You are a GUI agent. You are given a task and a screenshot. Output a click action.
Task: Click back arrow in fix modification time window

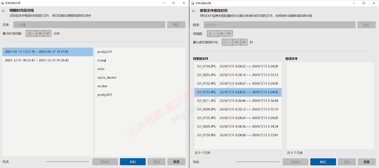click(x=194, y=11)
